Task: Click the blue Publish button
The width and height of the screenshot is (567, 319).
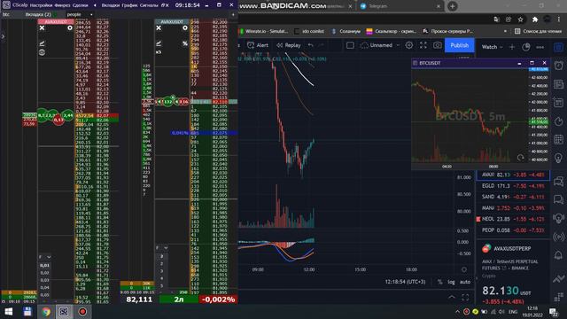Action: (459, 45)
